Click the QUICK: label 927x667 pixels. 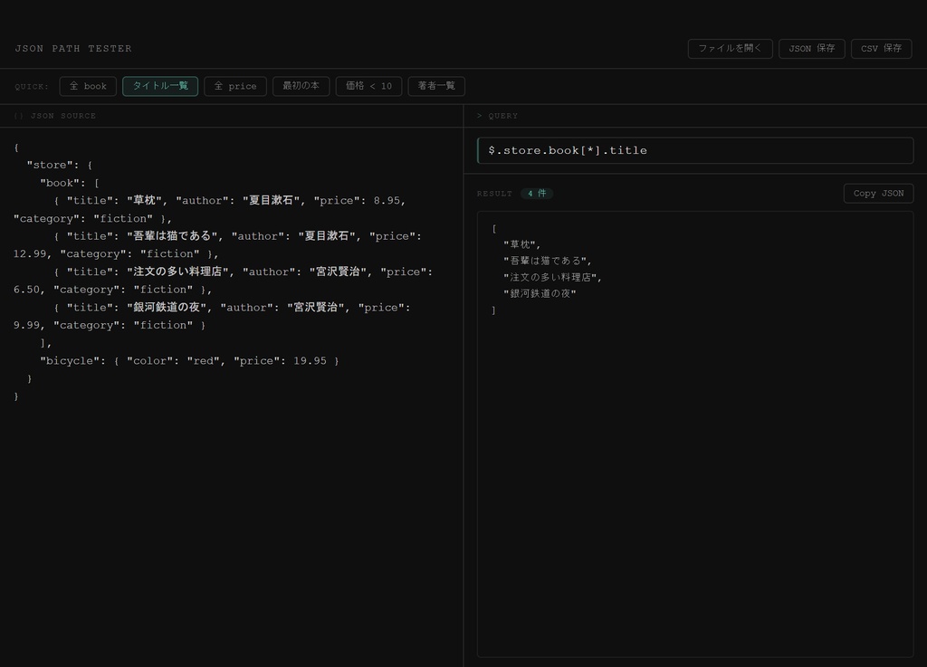[32, 87]
